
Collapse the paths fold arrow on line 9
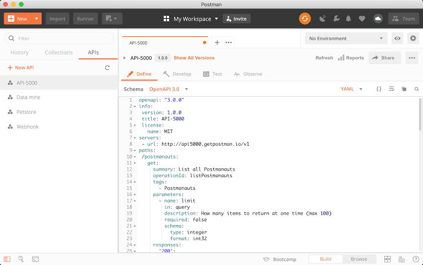tap(135, 151)
